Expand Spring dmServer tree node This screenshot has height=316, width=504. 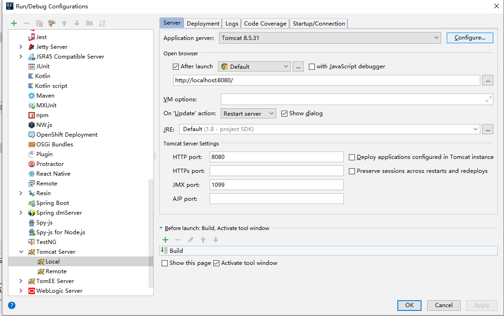21,213
